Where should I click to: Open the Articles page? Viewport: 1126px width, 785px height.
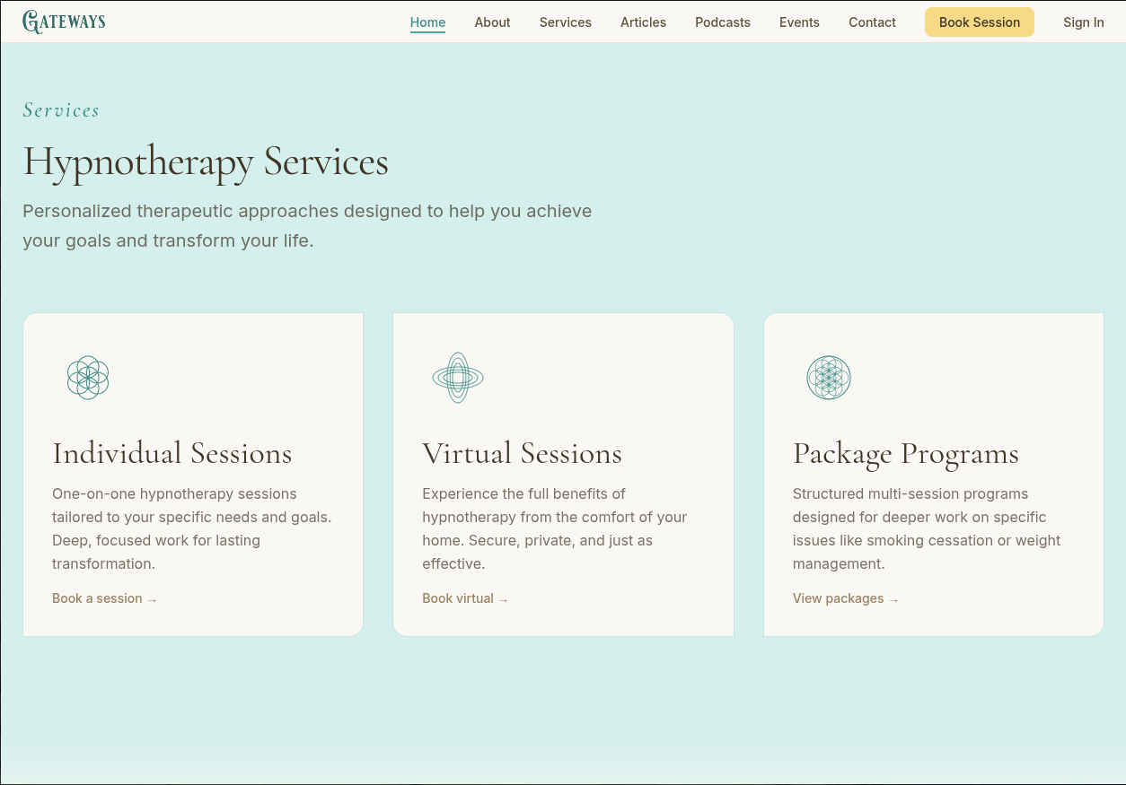click(x=643, y=22)
